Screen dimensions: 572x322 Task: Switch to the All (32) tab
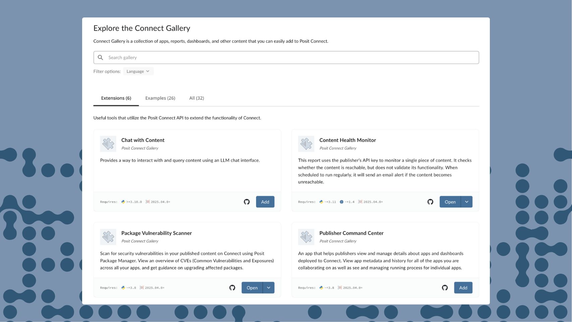click(196, 98)
